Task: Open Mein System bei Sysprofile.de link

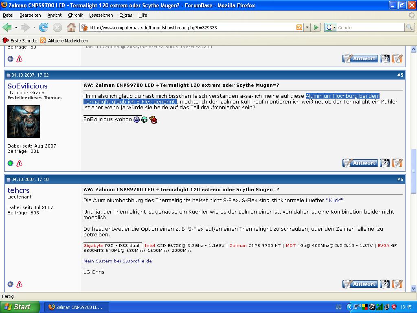Action: point(118,261)
